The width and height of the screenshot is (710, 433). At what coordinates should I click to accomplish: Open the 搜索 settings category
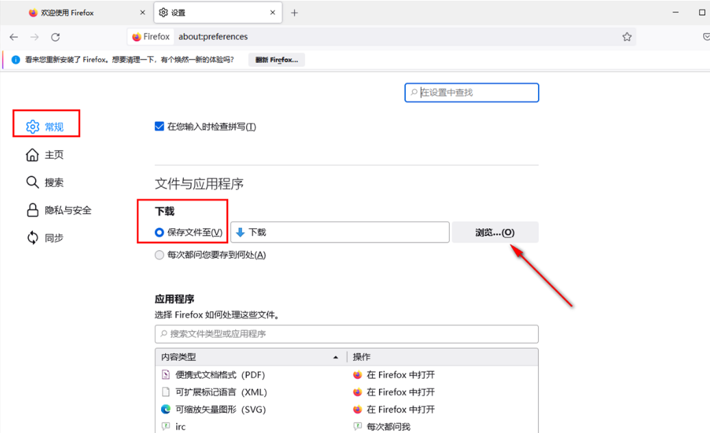[x=46, y=182]
